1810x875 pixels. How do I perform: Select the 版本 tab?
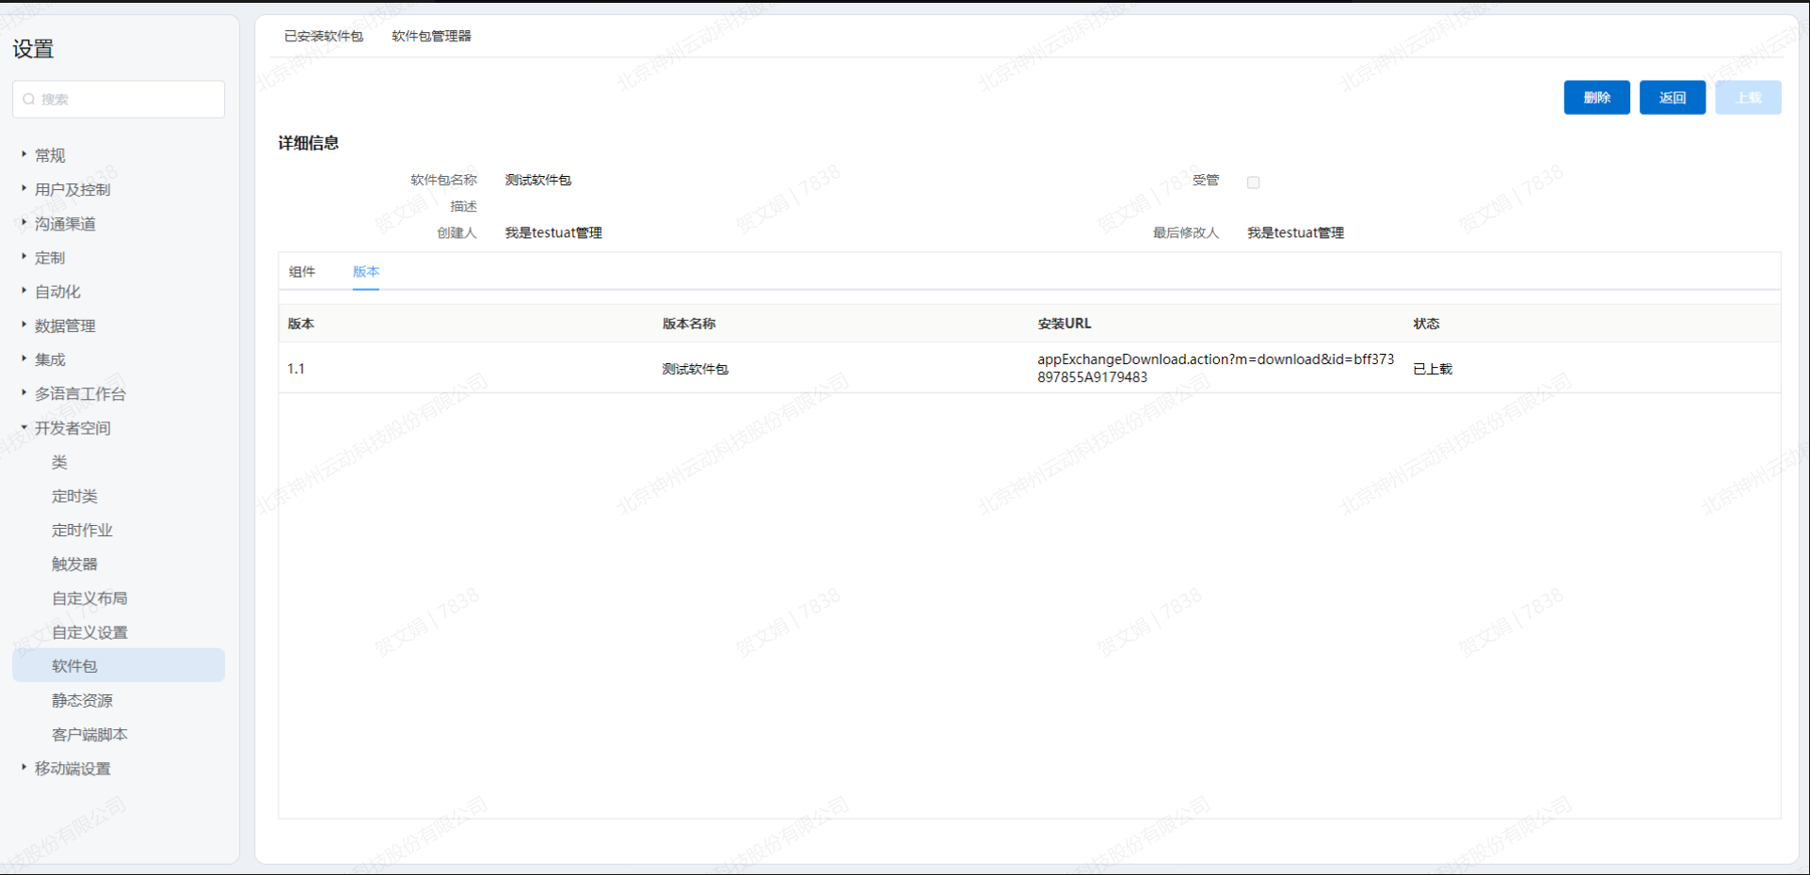pos(366,272)
